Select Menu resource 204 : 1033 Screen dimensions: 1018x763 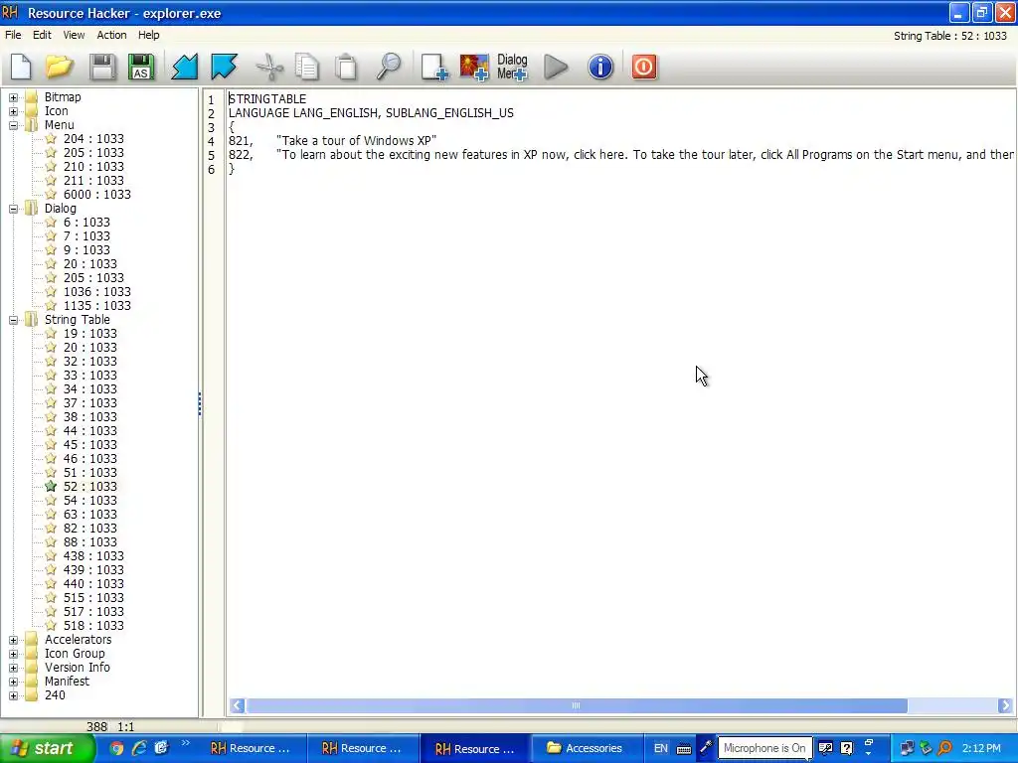(x=93, y=139)
